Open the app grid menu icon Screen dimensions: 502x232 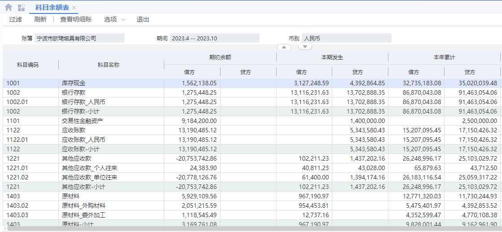coord(21,7)
